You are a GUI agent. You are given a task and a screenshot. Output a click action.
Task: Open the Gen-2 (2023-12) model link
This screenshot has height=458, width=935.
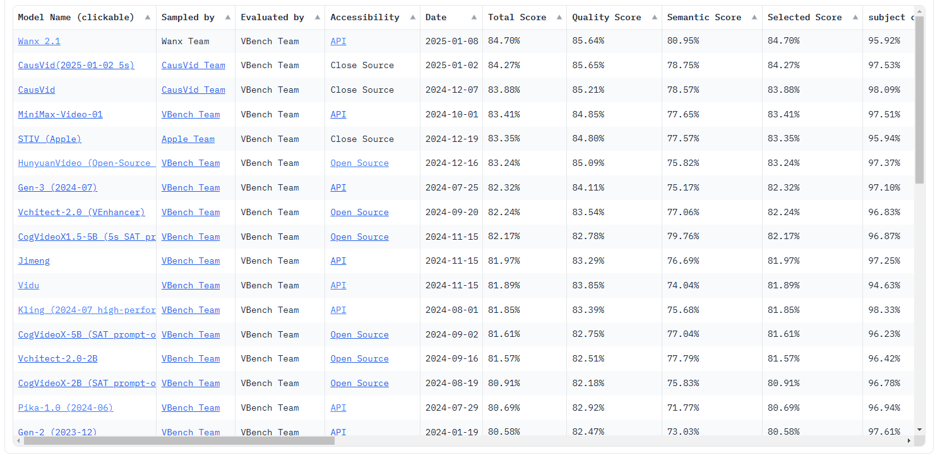click(x=58, y=432)
